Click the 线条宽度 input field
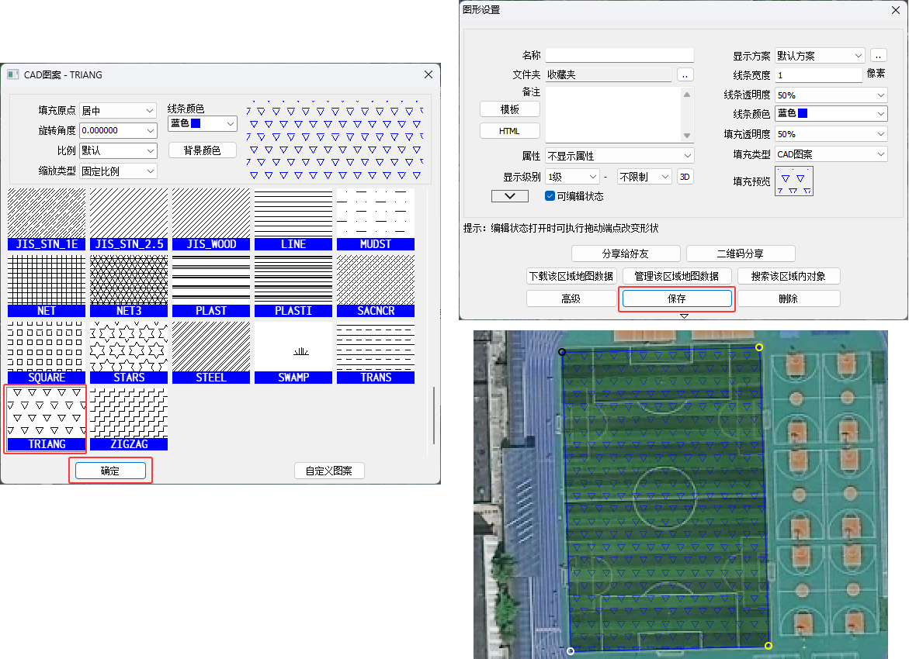909x659 pixels. click(x=818, y=75)
